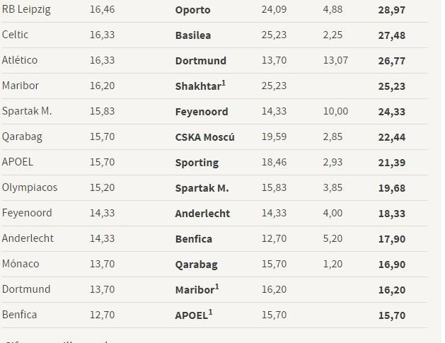
Task: Click the bold Basilea entry
Action: tap(193, 35)
